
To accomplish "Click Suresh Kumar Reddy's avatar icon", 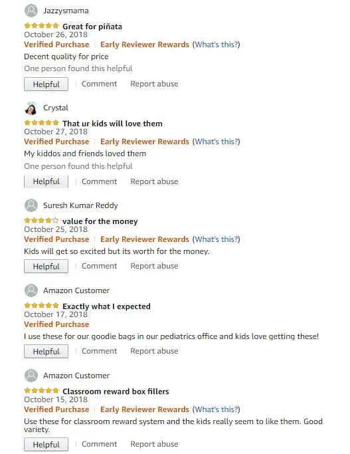I will point(31,205).
